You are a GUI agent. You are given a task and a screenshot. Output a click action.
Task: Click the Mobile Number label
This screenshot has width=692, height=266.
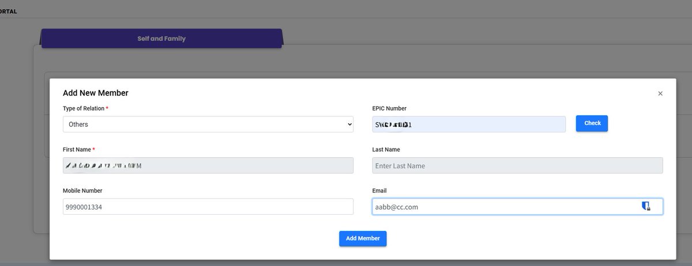[82, 191]
